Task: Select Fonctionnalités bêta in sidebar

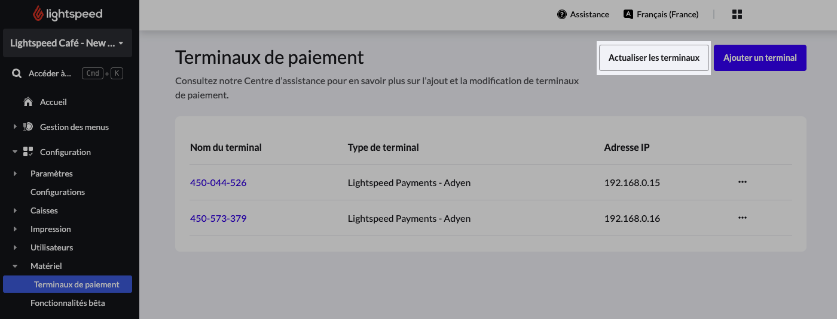Action: click(68, 303)
